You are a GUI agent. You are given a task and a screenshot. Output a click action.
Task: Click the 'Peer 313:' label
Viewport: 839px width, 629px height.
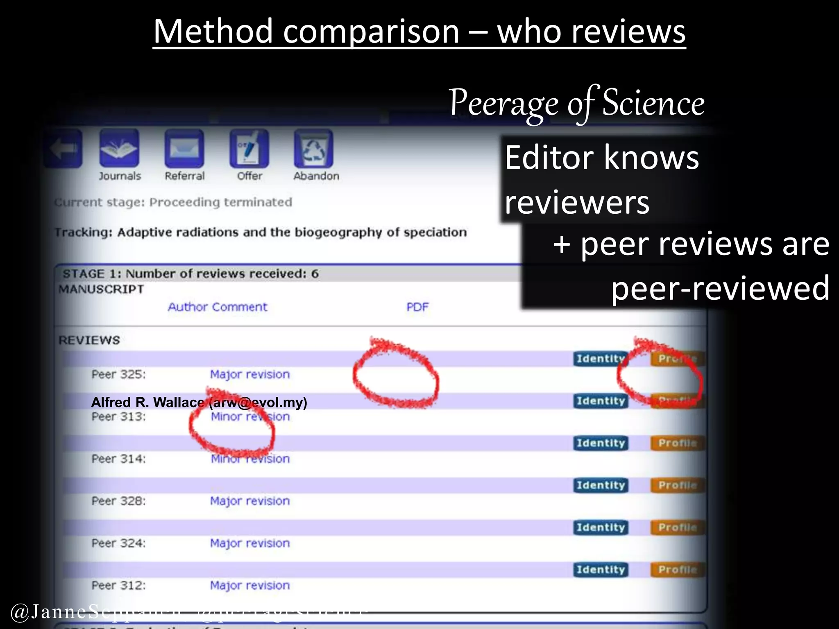[x=118, y=417]
